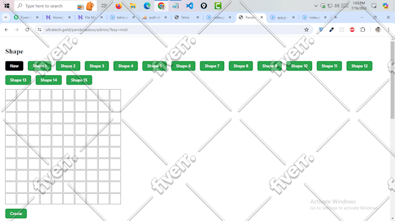
Task: Select the Shape 9 button
Action: click(270, 66)
